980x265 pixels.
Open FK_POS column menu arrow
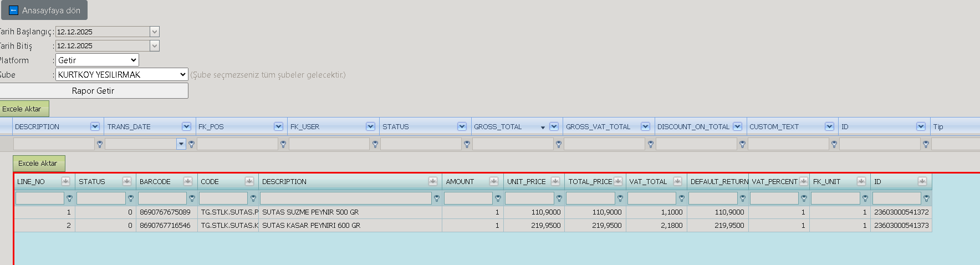tap(278, 126)
